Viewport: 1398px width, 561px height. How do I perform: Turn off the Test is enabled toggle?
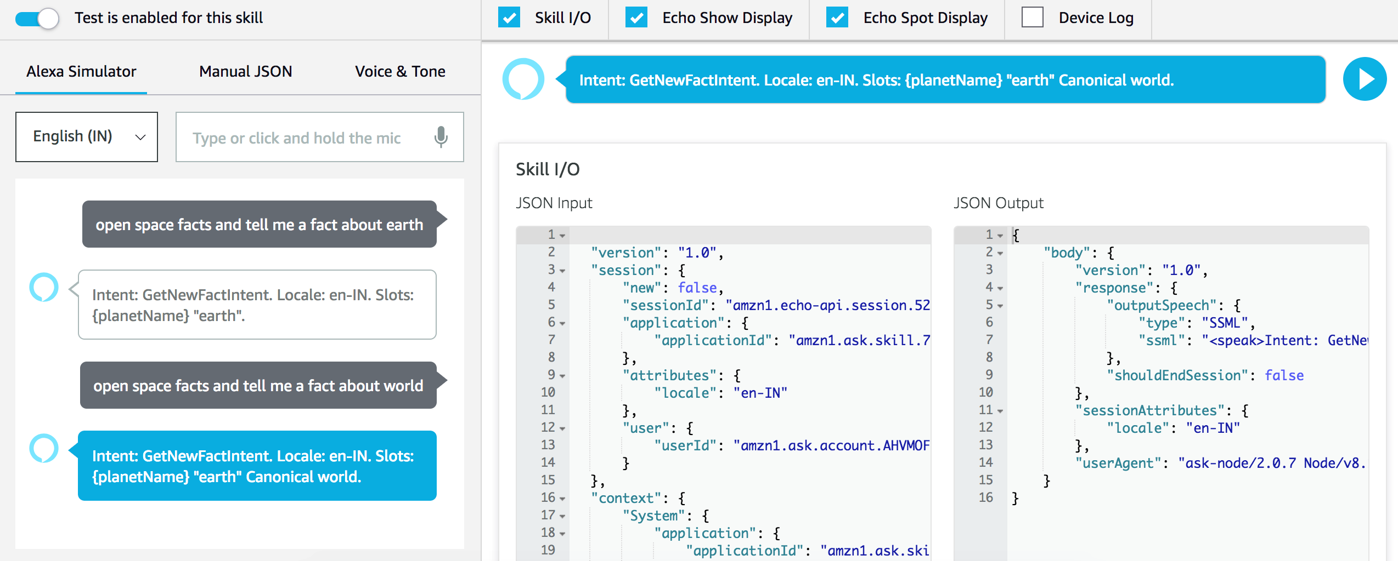36,17
